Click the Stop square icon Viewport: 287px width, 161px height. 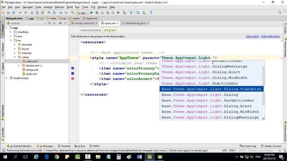(x=118, y=13)
